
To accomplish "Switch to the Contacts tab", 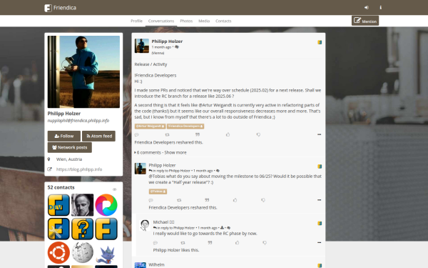I will 223,21.
